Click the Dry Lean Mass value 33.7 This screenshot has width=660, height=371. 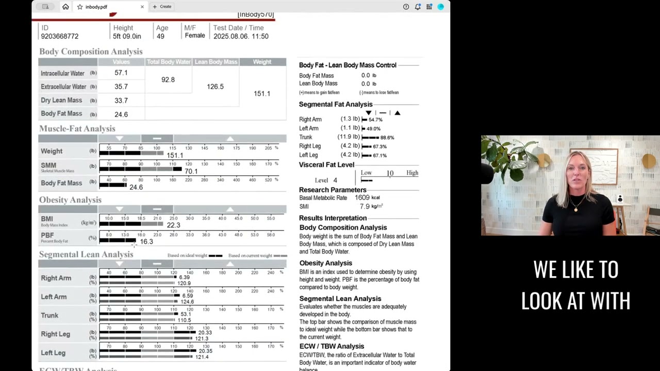pos(121,100)
